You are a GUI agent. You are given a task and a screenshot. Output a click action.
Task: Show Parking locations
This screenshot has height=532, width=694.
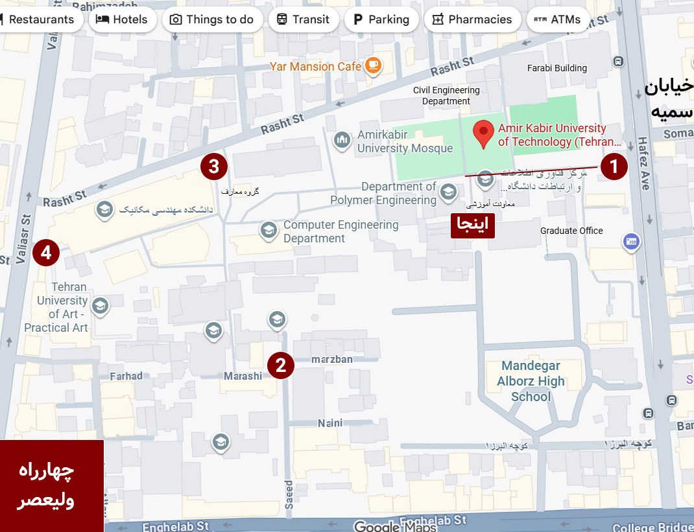point(381,19)
